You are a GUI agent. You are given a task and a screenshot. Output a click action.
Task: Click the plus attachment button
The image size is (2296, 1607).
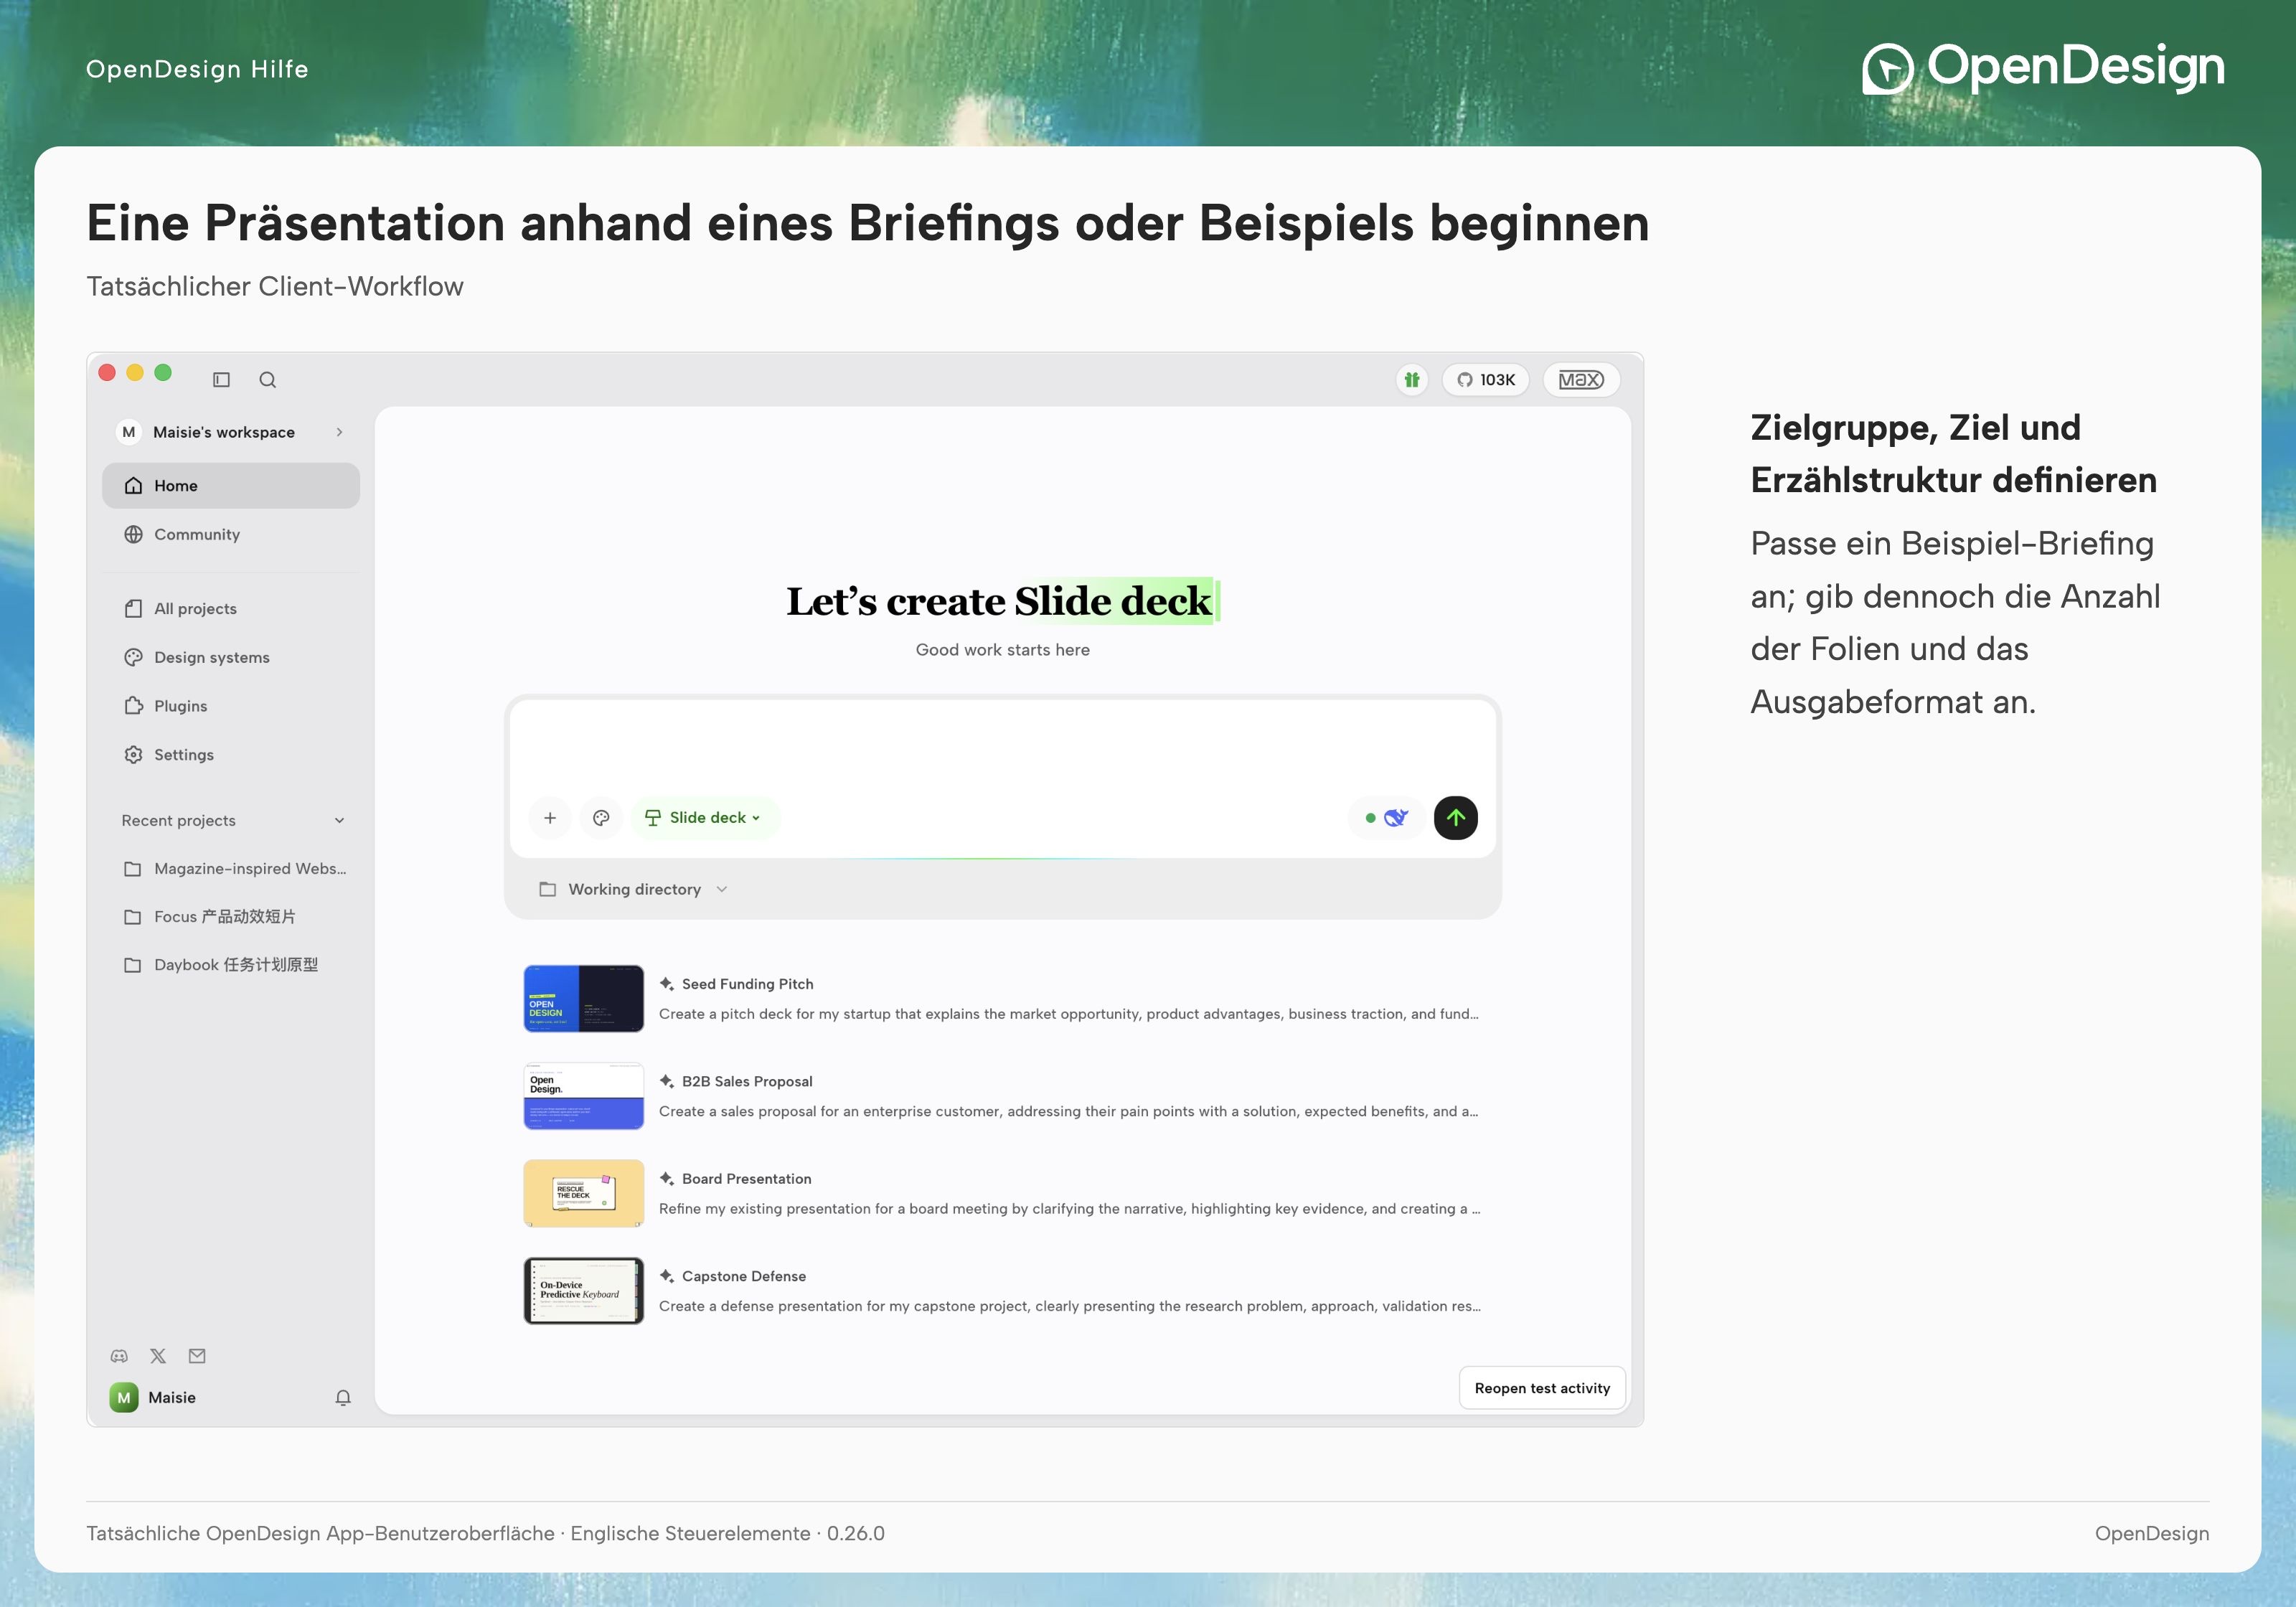[550, 818]
